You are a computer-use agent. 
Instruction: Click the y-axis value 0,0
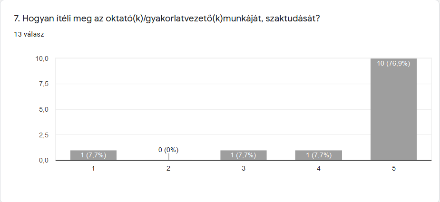[x=43, y=160]
